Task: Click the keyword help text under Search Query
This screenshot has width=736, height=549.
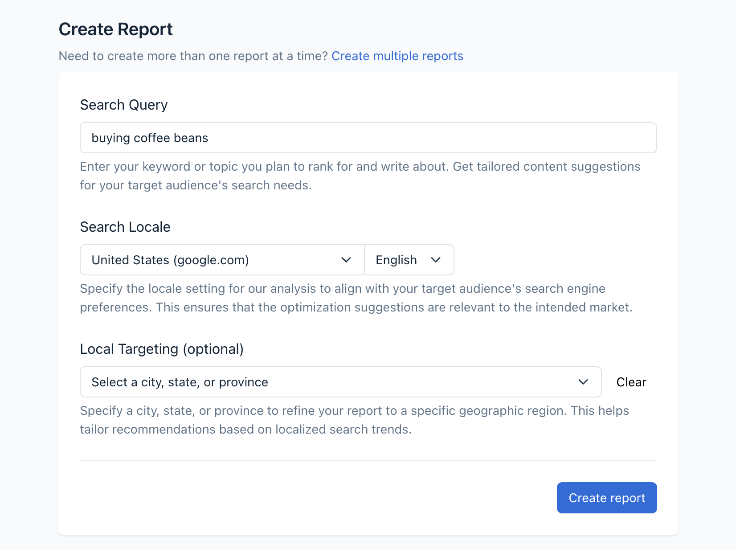Action: 360,176
